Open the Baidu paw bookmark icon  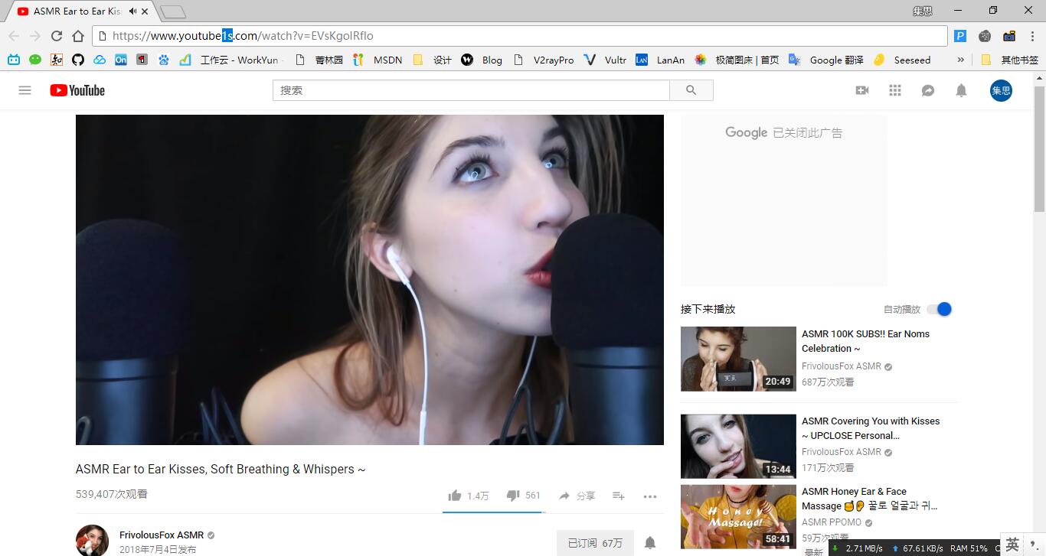[x=164, y=60]
